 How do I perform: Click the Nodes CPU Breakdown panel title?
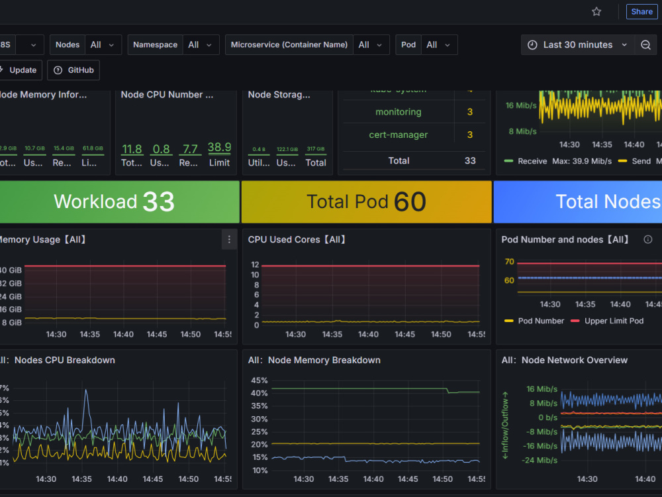tap(58, 360)
